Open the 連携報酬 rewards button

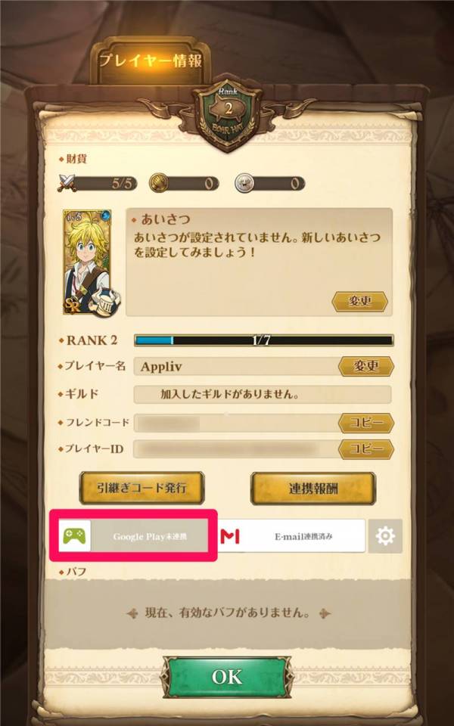pyautogui.click(x=313, y=489)
